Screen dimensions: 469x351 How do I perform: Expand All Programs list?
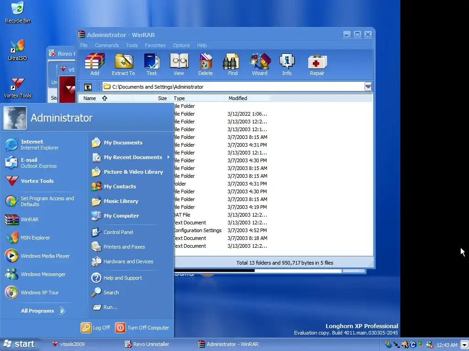(x=43, y=311)
